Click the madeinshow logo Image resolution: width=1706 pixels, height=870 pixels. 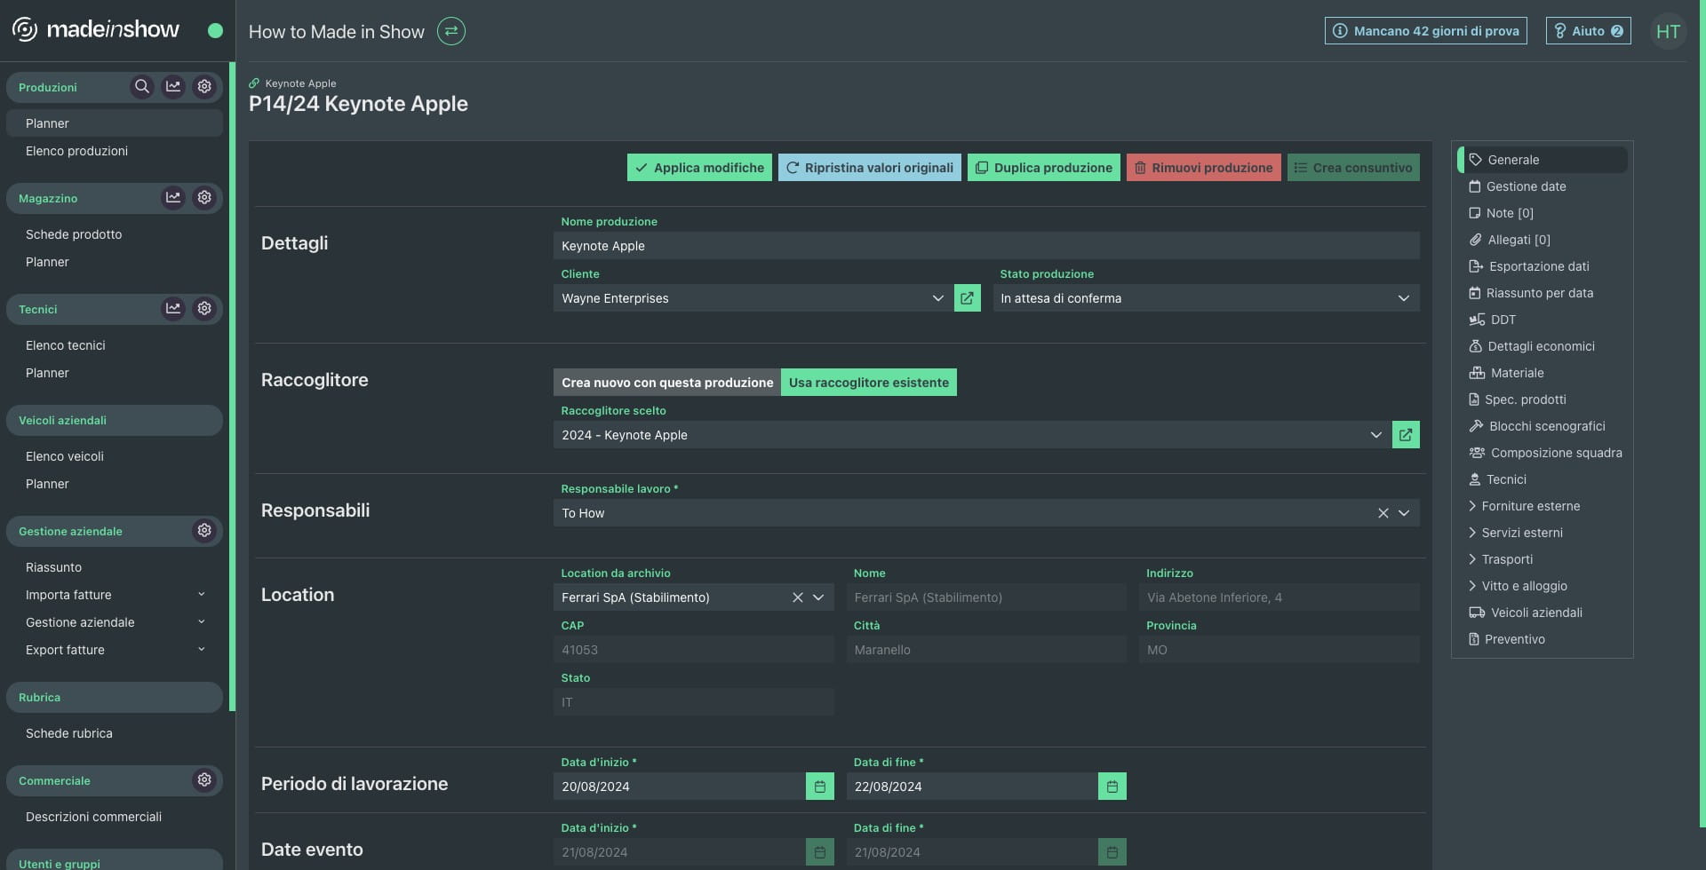[96, 29]
